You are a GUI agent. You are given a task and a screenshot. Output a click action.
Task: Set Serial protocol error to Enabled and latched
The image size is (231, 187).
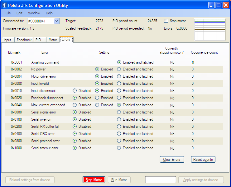click(x=119, y=141)
